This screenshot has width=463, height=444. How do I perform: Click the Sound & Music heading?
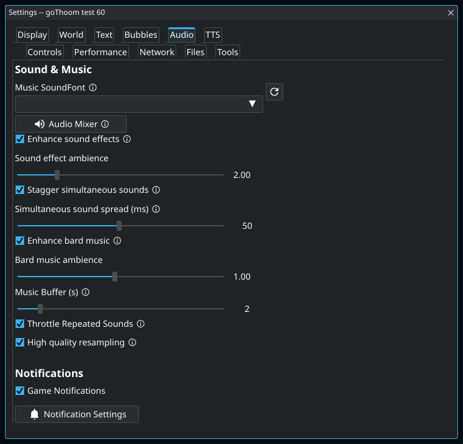pyautogui.click(x=53, y=69)
